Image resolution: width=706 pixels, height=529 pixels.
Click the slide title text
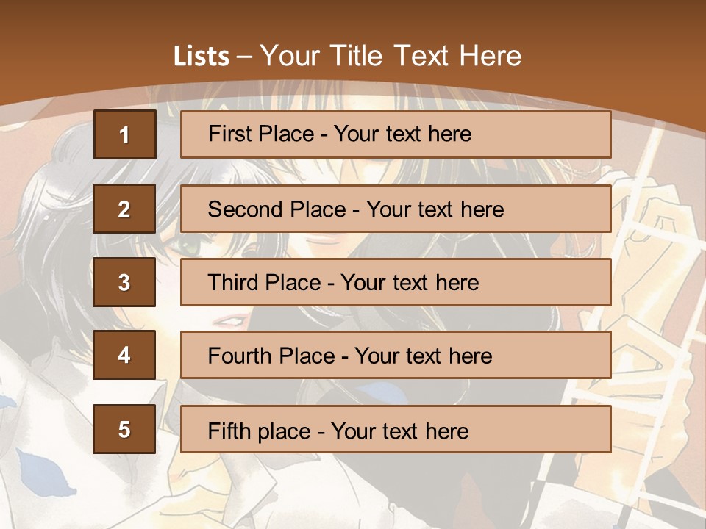[x=347, y=56]
